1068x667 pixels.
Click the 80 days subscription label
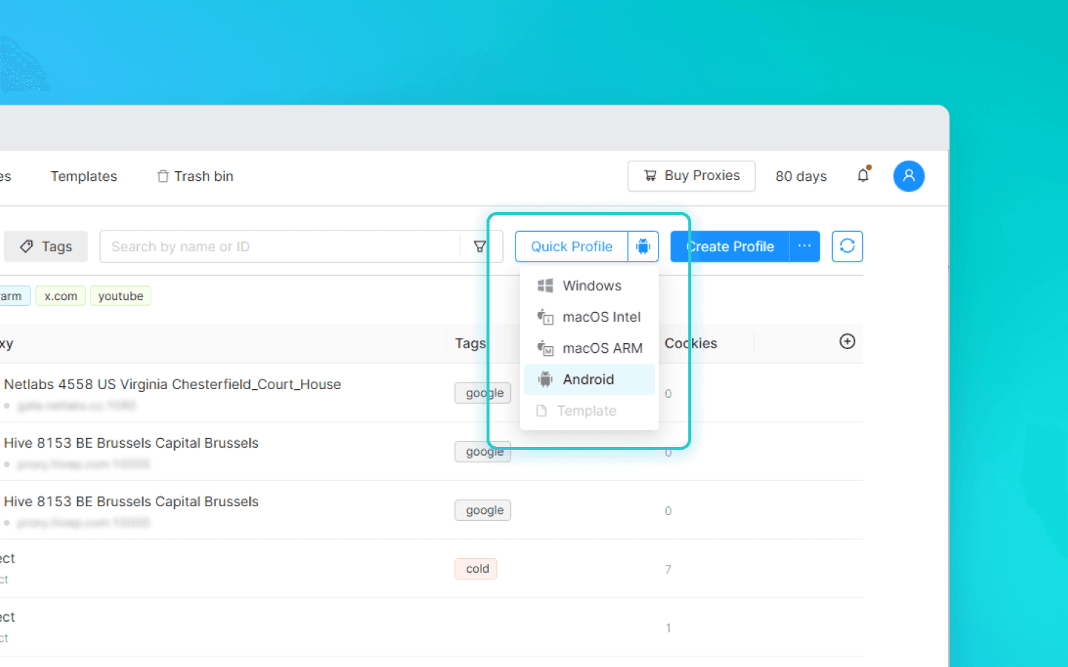pyautogui.click(x=801, y=176)
